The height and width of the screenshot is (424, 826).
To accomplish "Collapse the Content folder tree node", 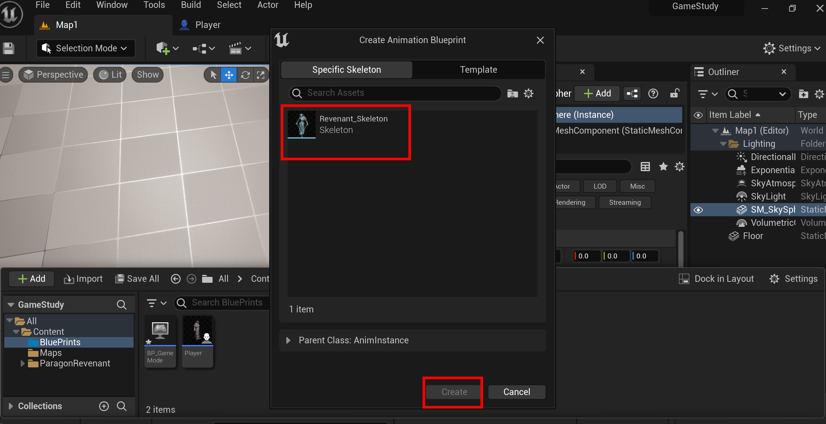I will coord(16,332).
